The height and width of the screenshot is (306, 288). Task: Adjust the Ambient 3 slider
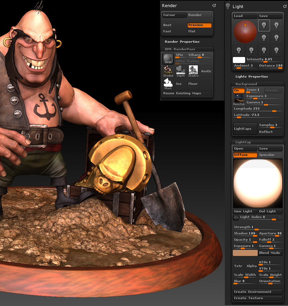coord(245,66)
